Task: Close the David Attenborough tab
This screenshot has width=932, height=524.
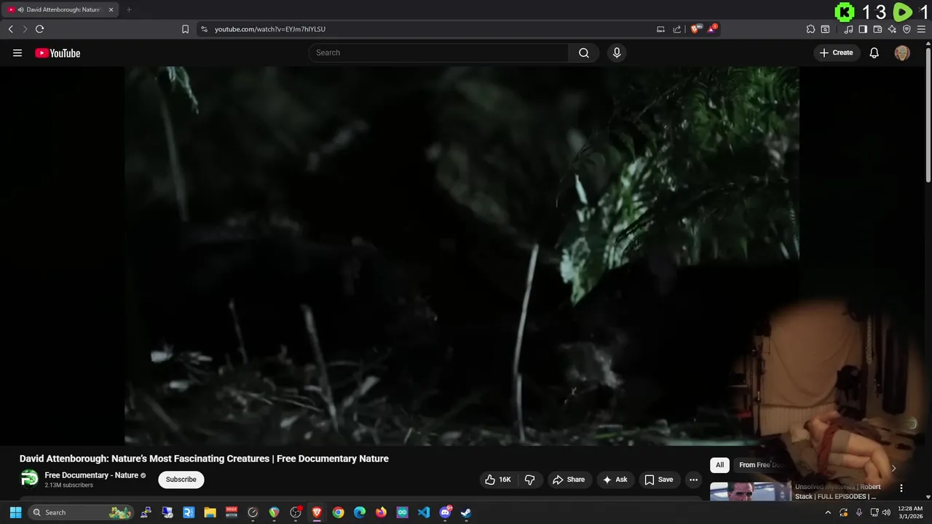Action: [x=111, y=9]
